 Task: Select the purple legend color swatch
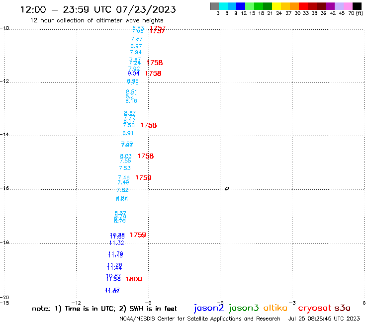click(330, 6)
